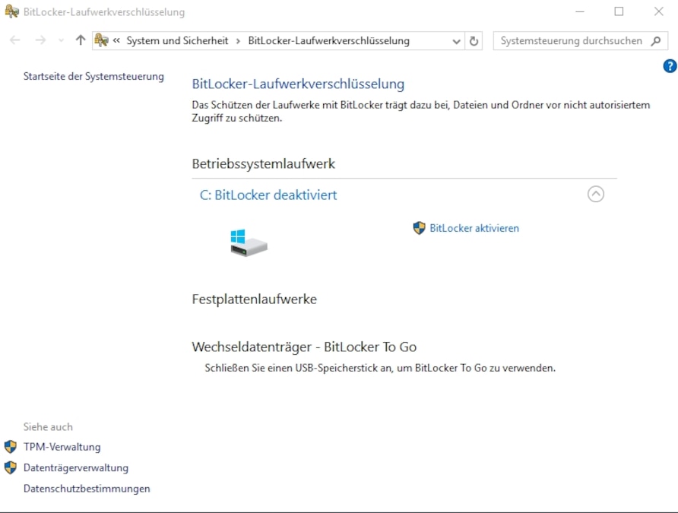Activate BitLocker via BitLocker aktivieren link

click(x=474, y=228)
